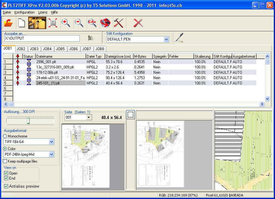
Task: Switch to the JOB3 tab
Action: coord(34,49)
